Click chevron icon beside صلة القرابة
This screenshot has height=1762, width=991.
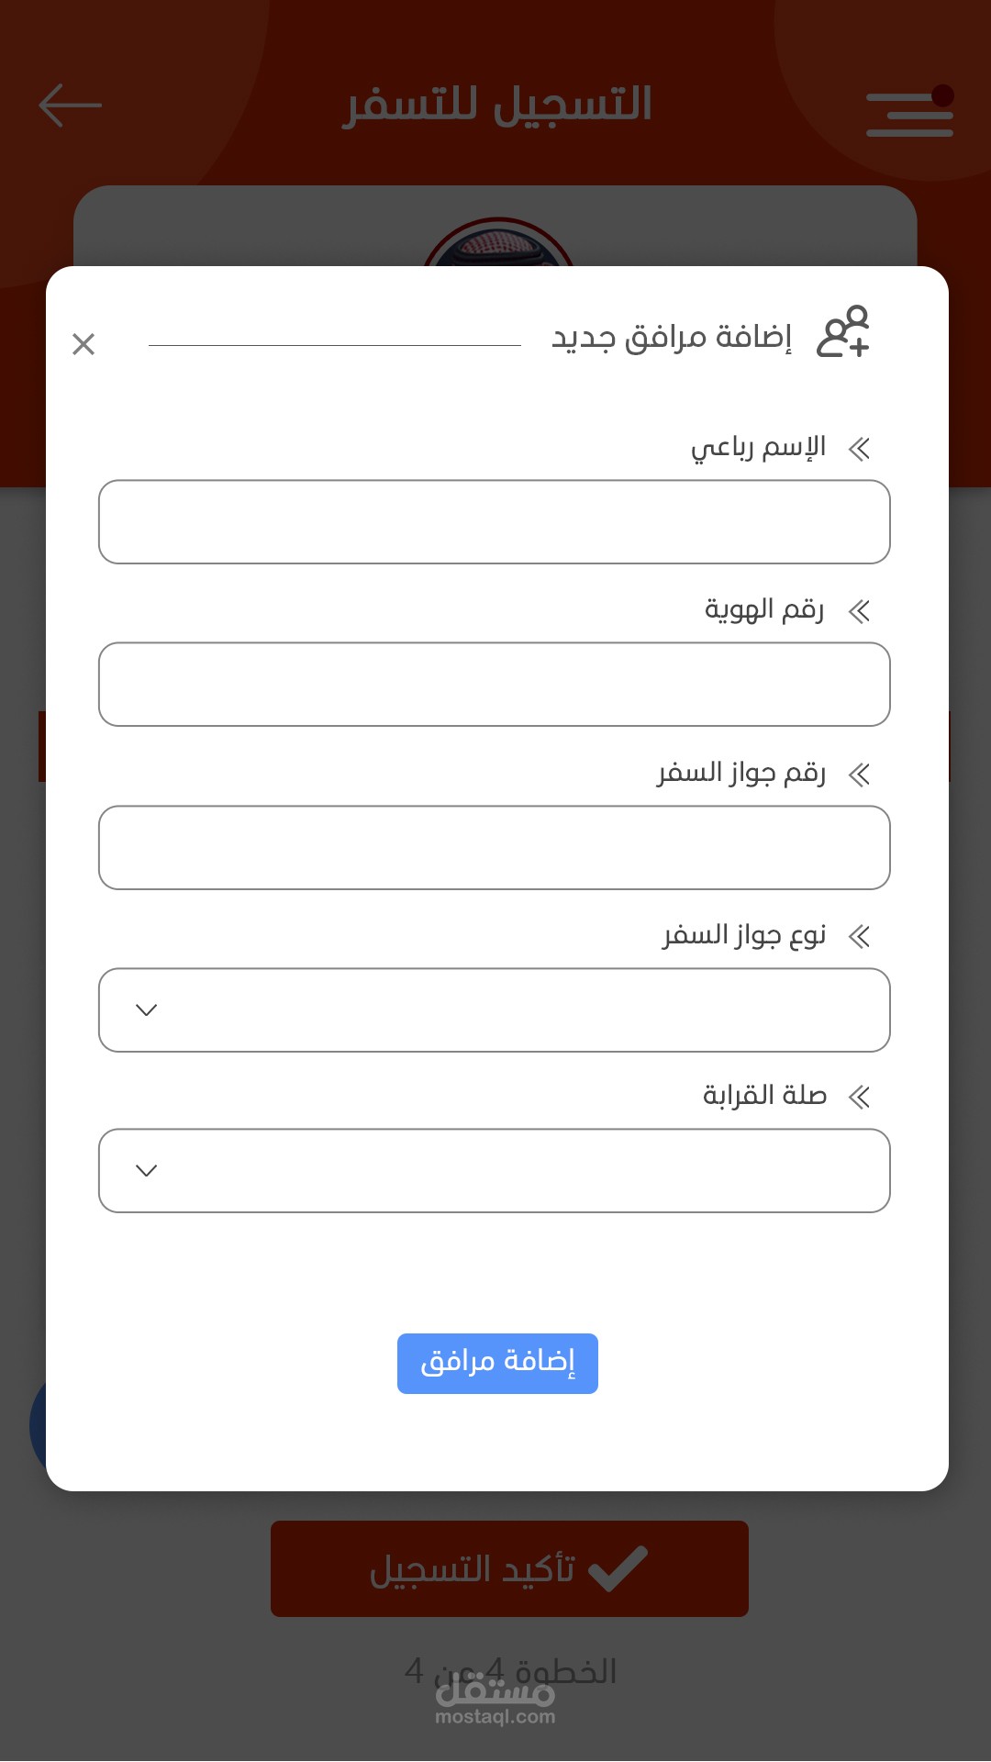tap(860, 1097)
